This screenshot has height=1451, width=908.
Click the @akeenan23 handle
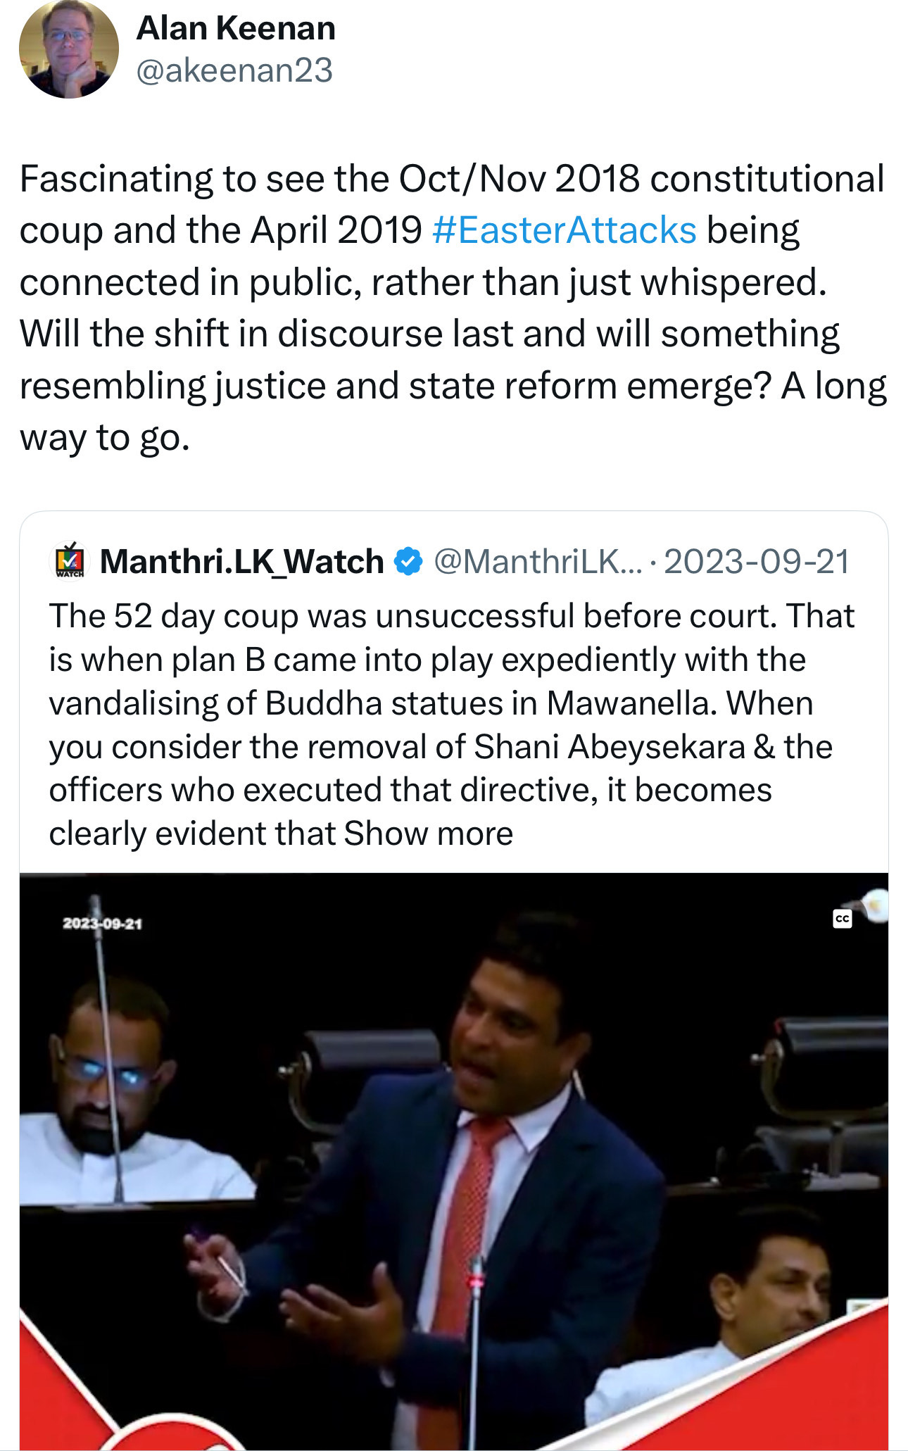pyautogui.click(x=234, y=70)
